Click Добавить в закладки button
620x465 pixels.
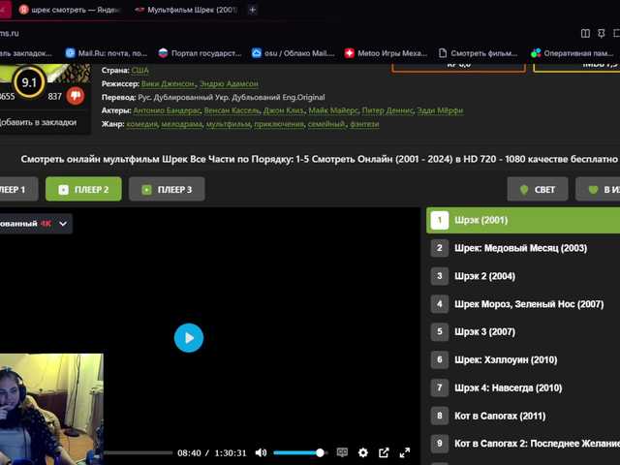[39, 122]
